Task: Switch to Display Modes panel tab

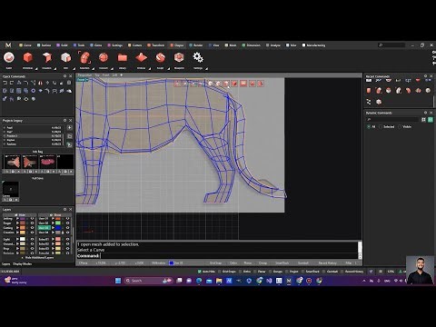Action: [x=23, y=263]
